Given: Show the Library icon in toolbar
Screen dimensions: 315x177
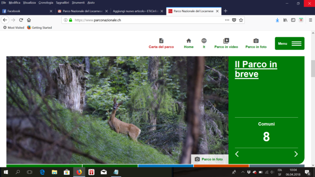Looking at the screenshot, I should (285, 20).
